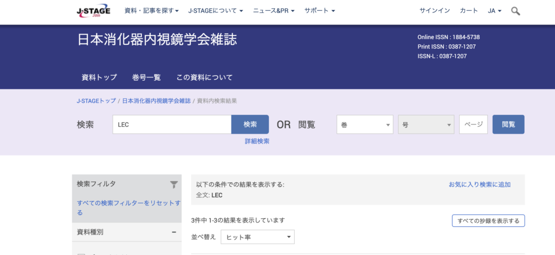Click the blue 検索 button
Screen dimensions: 555x255
[250, 125]
